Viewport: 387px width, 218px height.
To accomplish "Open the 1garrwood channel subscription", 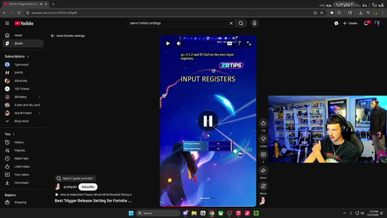I will coord(23,64).
